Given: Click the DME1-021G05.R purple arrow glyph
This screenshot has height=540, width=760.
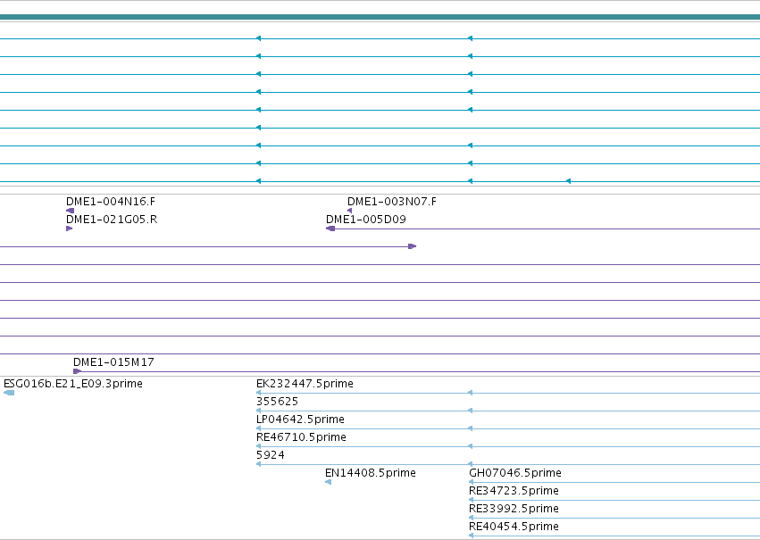Looking at the screenshot, I should (70, 228).
